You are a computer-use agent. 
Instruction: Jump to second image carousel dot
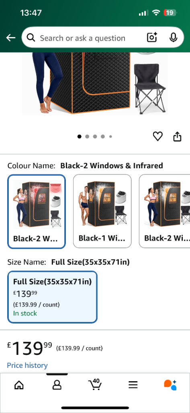pyautogui.click(x=87, y=136)
